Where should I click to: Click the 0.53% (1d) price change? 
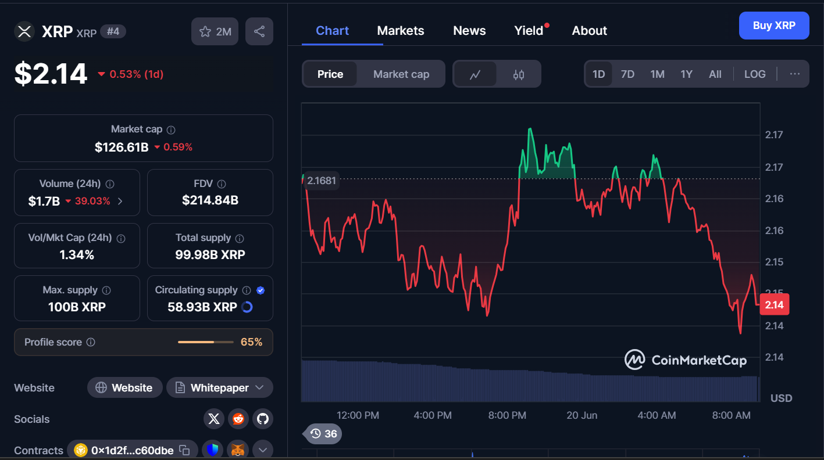coord(131,74)
